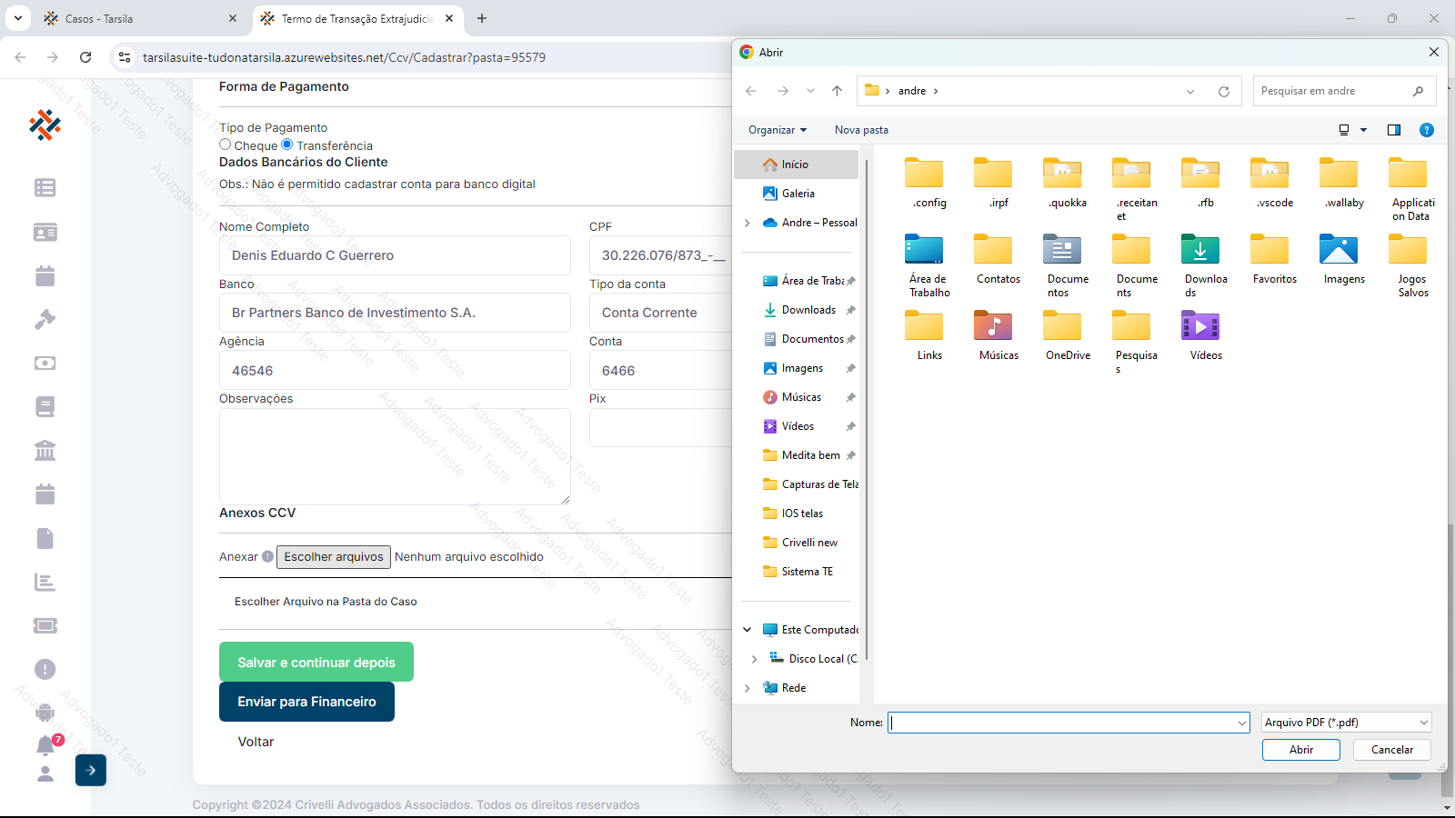Switch to the Casos - Tarsila tab
Image resolution: width=1455 pixels, height=818 pixels.
(136, 18)
